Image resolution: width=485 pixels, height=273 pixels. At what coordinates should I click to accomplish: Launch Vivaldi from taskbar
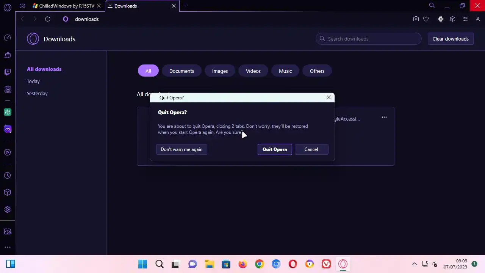pos(326,264)
